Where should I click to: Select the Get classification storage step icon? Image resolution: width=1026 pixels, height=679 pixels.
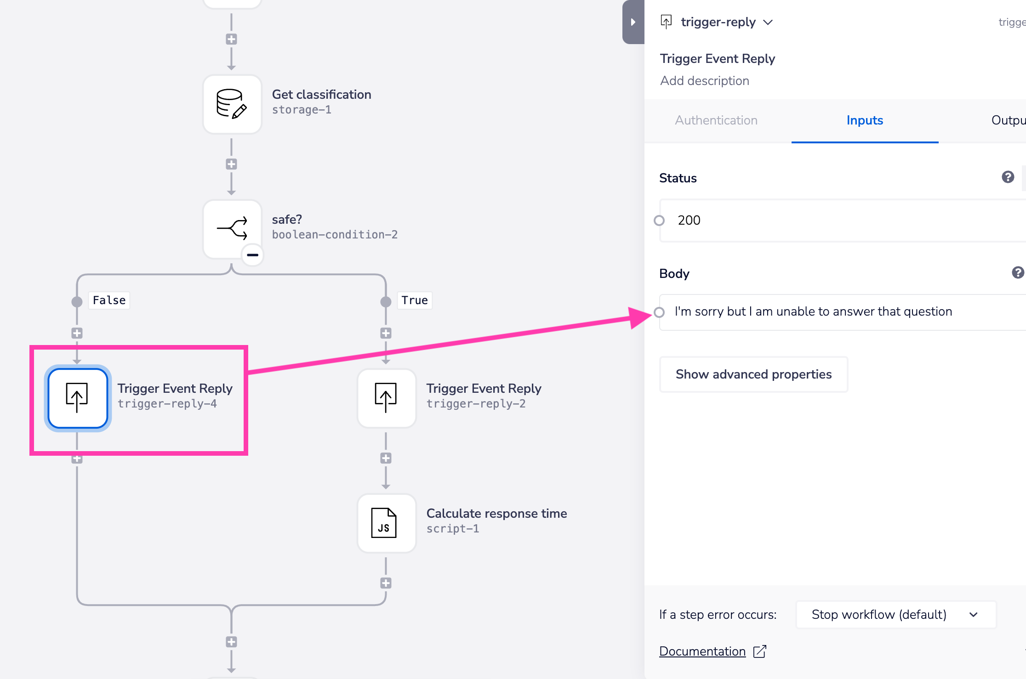point(232,104)
